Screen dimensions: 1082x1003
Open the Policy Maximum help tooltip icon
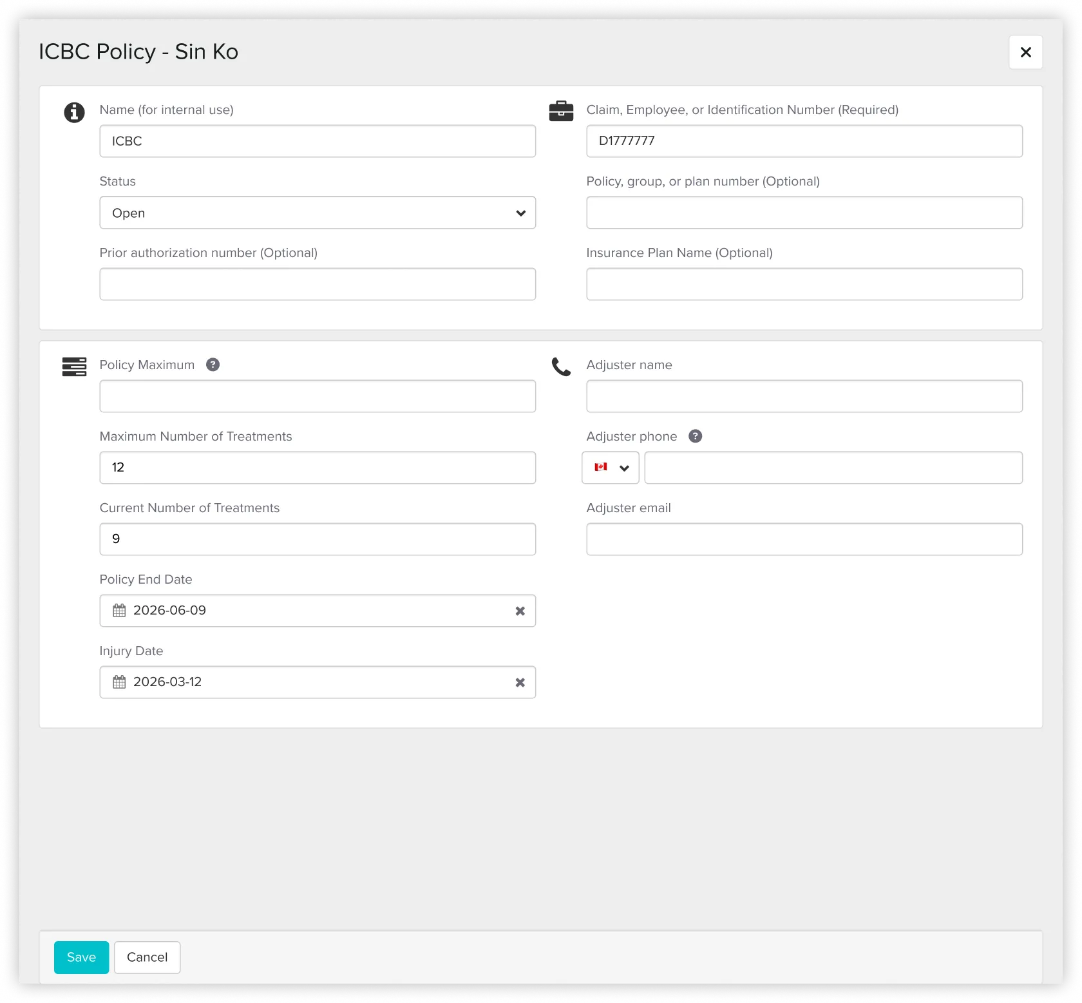click(x=213, y=365)
